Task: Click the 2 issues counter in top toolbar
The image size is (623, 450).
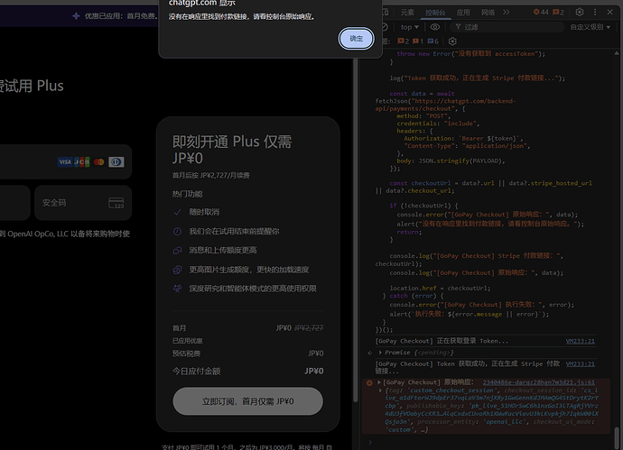Action: coord(558,13)
